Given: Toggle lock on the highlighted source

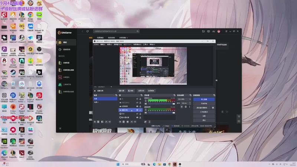Looking at the screenshot, I should pyautogui.click(x=140, y=110).
